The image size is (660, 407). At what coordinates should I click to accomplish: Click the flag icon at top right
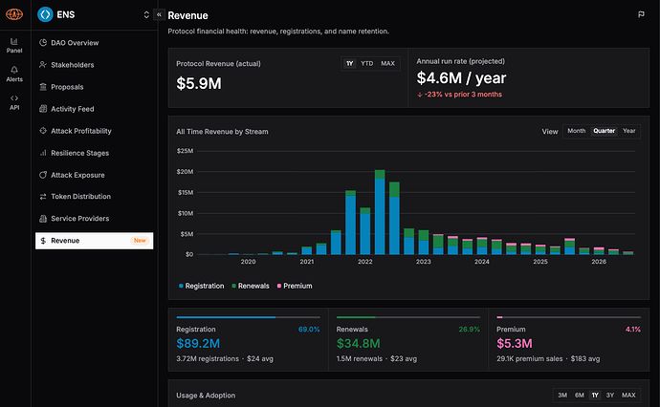point(641,14)
